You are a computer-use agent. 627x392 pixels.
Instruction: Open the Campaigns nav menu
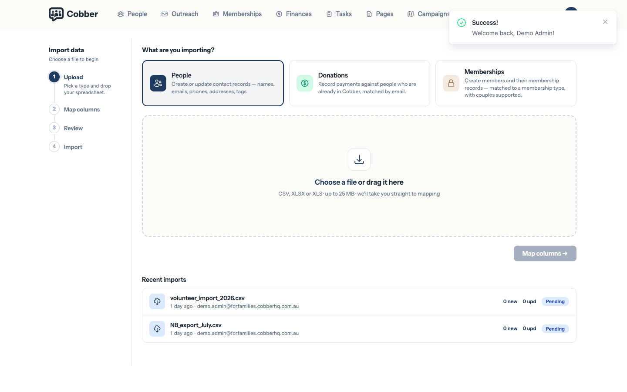pyautogui.click(x=429, y=14)
